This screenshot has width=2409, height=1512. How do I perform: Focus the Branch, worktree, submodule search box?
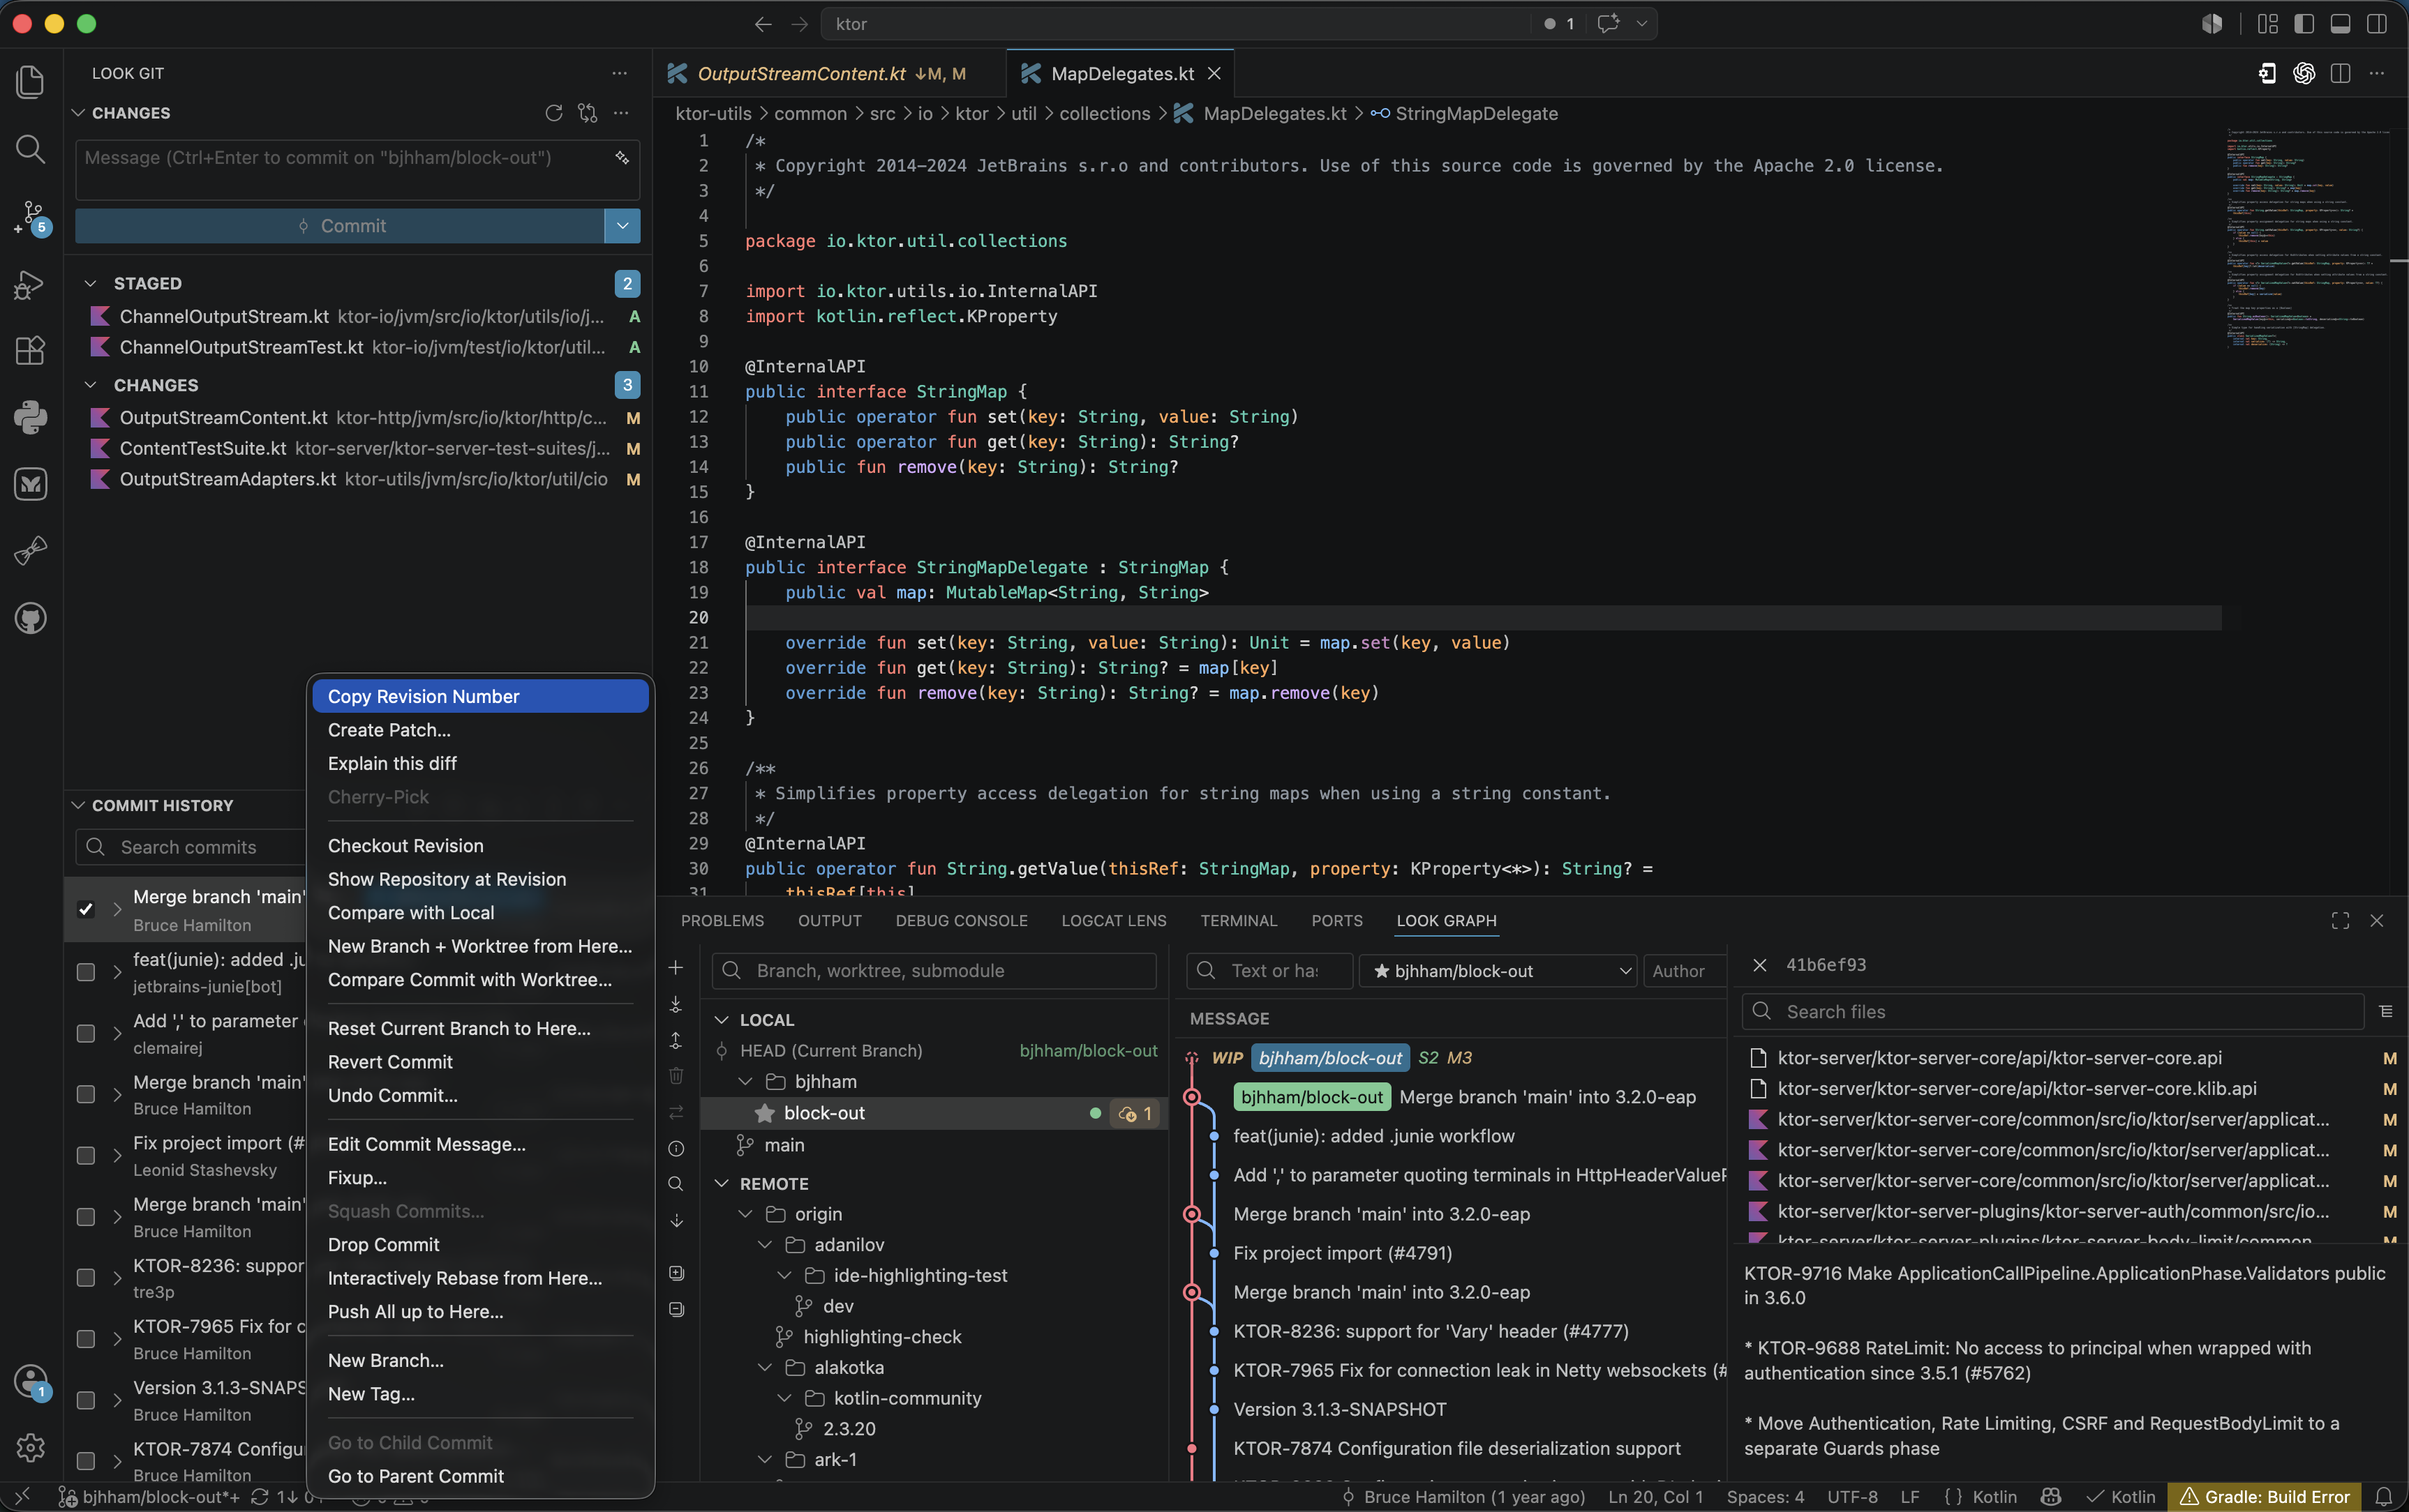click(934, 970)
